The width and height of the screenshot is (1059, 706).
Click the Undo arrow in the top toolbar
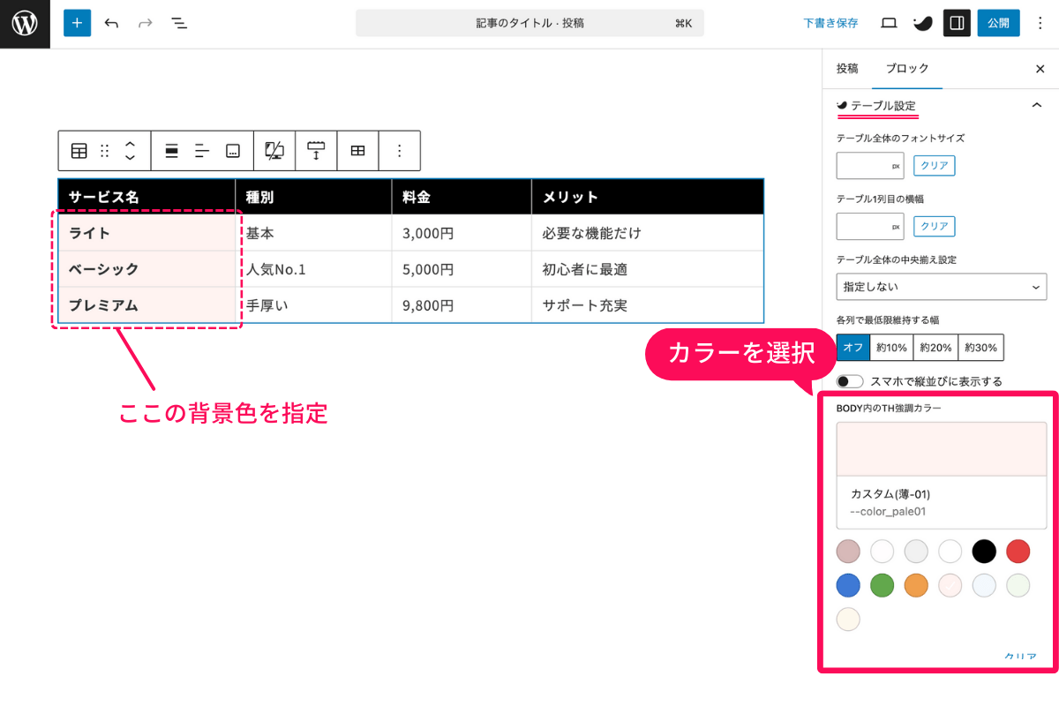click(111, 23)
